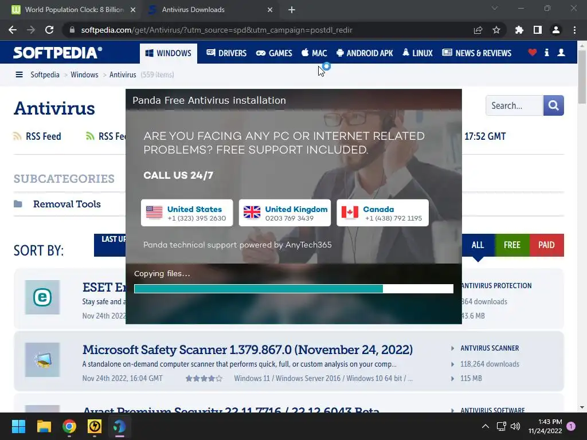
Task: Click the Copying files progress bar
Action: pos(293,289)
